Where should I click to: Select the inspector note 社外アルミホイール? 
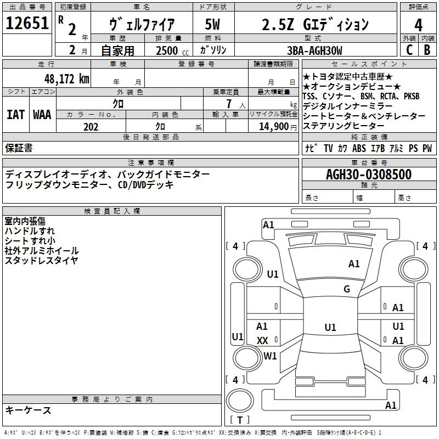[x=42, y=251]
